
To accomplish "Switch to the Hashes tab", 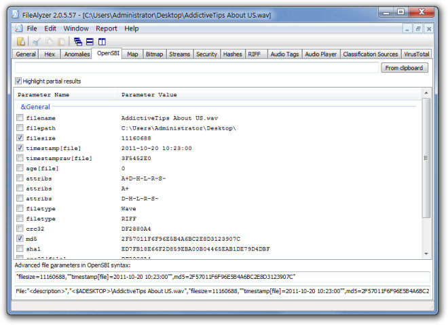I will click(x=232, y=54).
